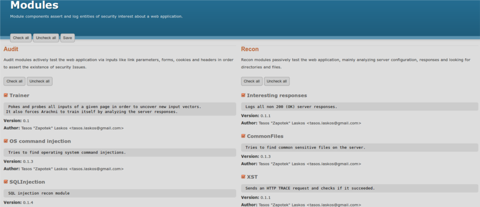Click the Interesting responses module label
This screenshot has height=207, width=480.
[277, 96]
